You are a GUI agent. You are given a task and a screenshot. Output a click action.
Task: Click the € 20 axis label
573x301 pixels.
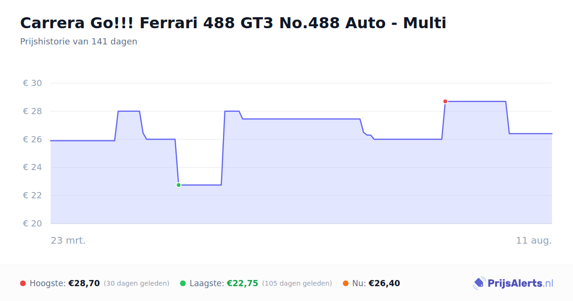32,224
